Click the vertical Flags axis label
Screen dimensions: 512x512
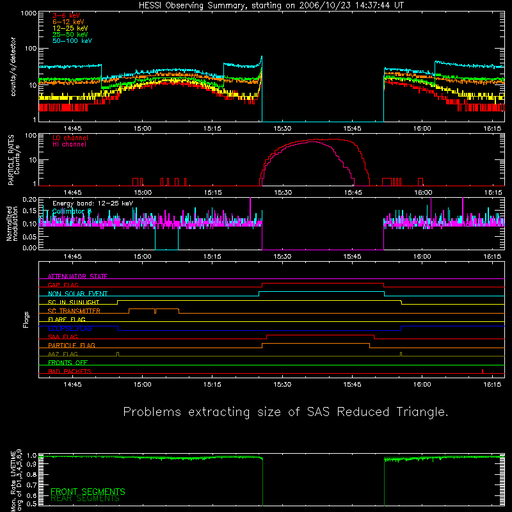point(26,319)
